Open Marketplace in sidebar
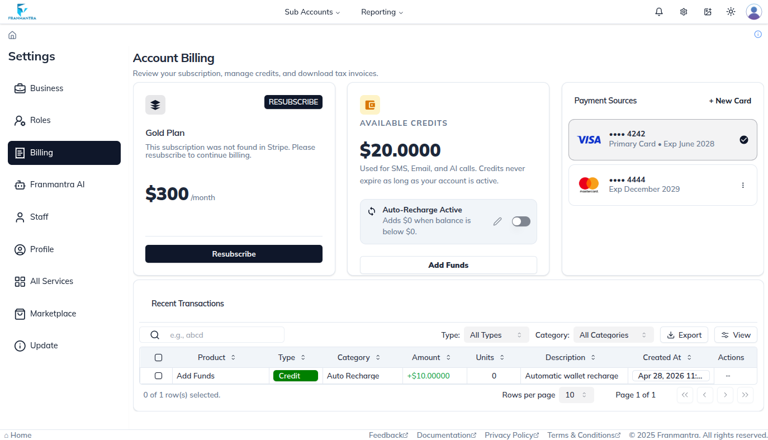The height and width of the screenshot is (440, 768). [64, 314]
